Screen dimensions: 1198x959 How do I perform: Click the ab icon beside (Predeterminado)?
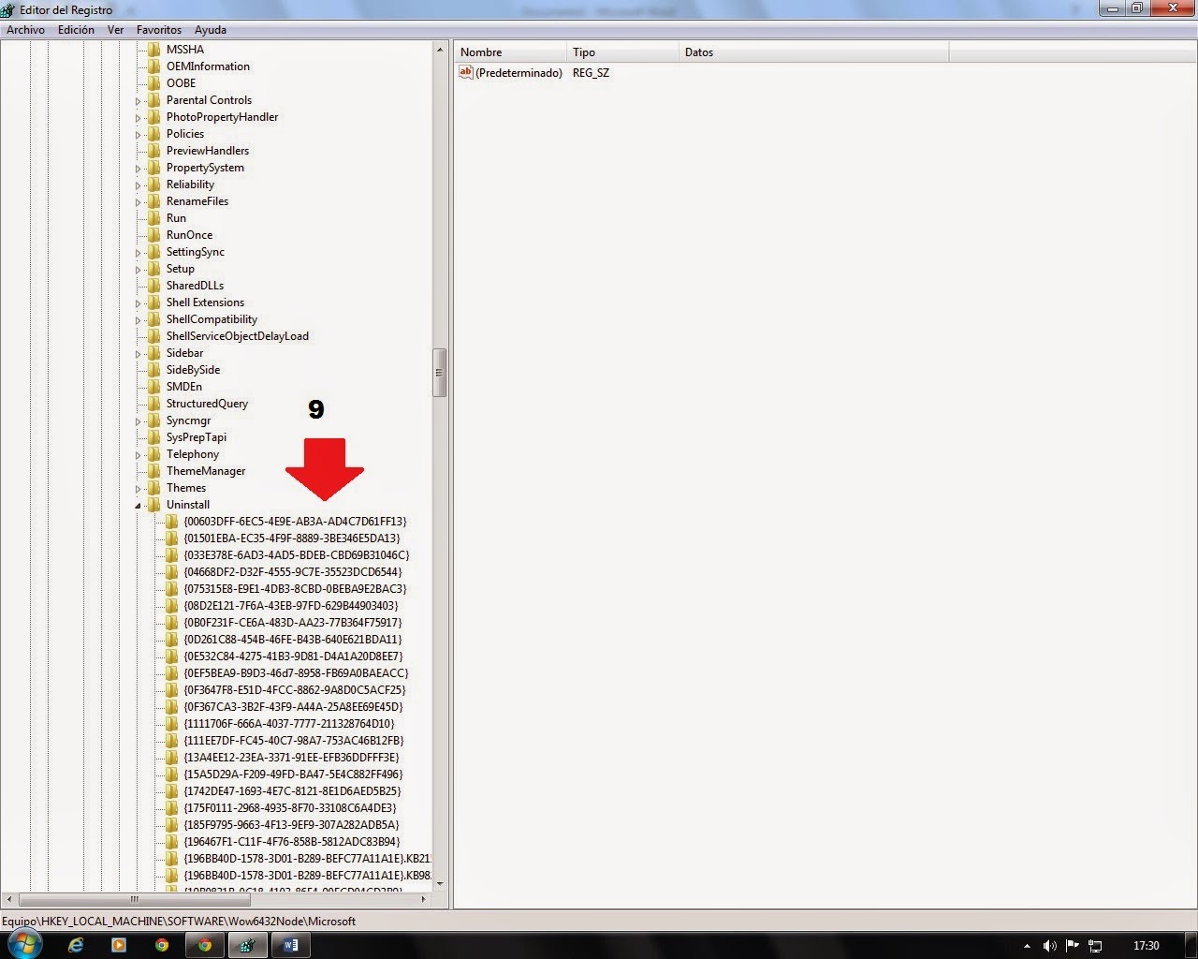[465, 72]
